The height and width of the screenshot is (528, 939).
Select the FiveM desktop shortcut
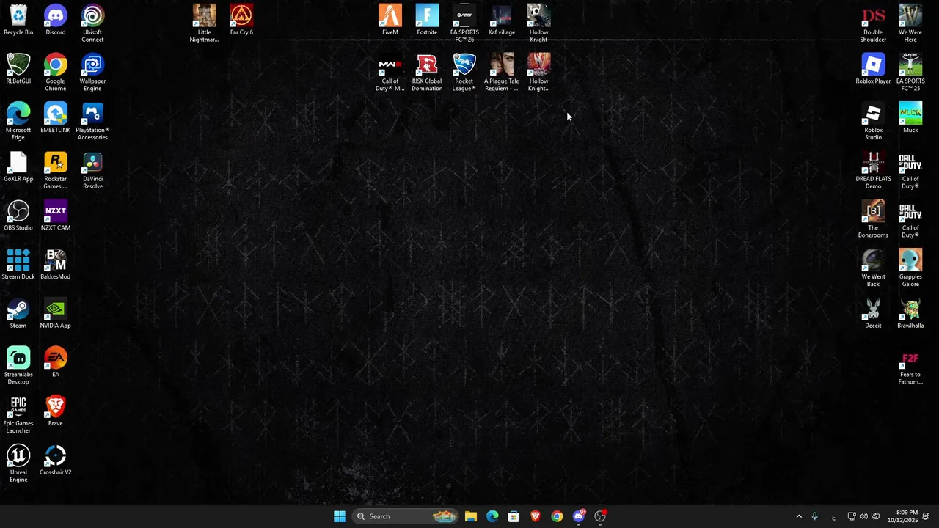coord(390,21)
